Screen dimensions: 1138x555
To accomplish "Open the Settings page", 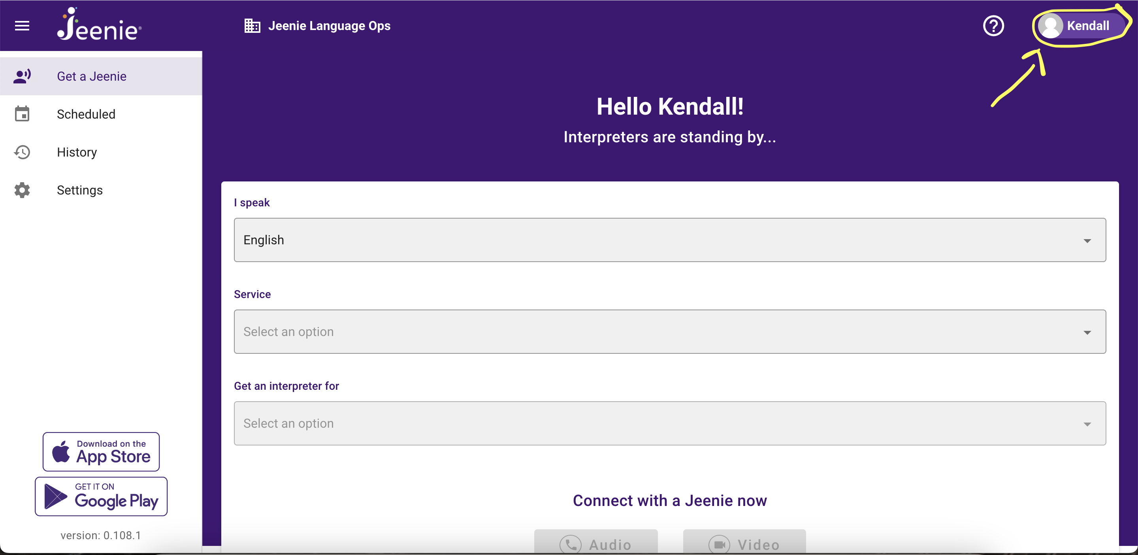I will [101, 190].
